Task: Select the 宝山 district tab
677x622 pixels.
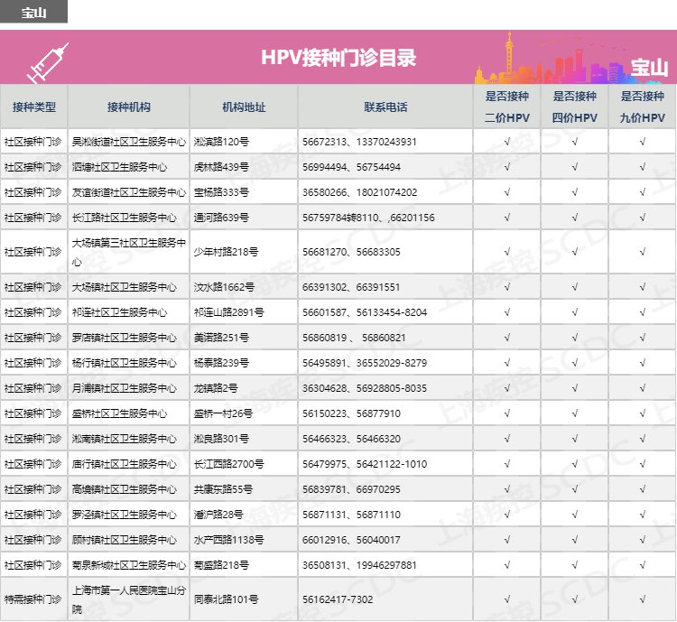Action: tap(33, 13)
